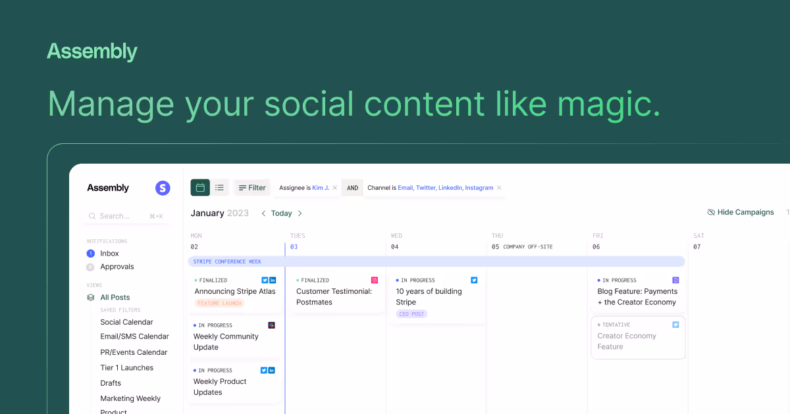Screen dimensions: 790x414
Task: Go to previous week chevron
Action: pyautogui.click(x=264, y=214)
